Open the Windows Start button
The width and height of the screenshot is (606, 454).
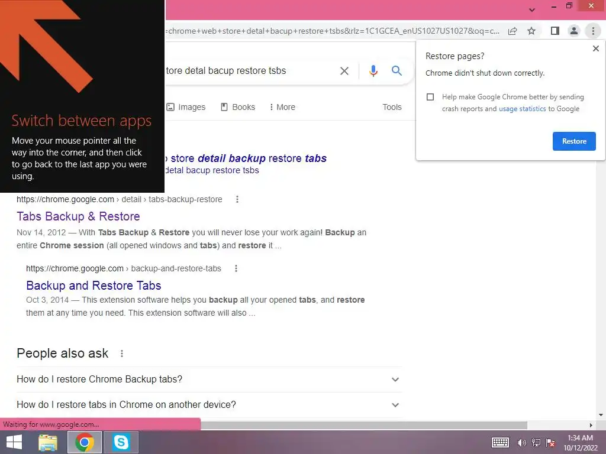click(x=14, y=442)
